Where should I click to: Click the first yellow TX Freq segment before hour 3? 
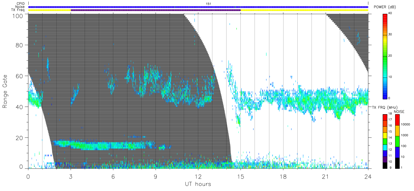[50, 10]
